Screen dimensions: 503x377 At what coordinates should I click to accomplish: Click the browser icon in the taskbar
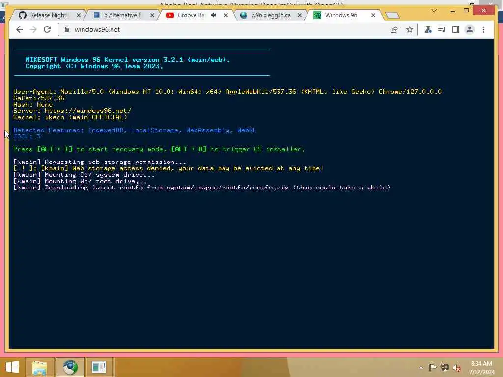(70, 367)
